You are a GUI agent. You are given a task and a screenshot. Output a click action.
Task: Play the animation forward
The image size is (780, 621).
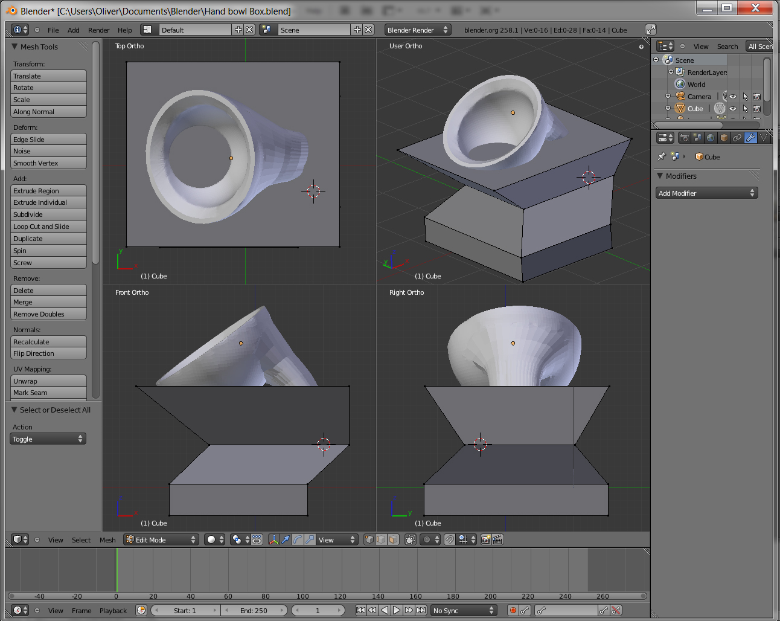click(x=397, y=610)
